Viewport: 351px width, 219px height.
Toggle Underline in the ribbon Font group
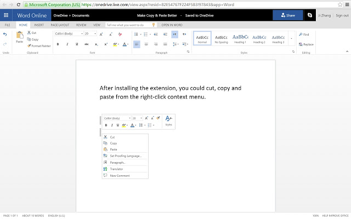click(77, 44)
